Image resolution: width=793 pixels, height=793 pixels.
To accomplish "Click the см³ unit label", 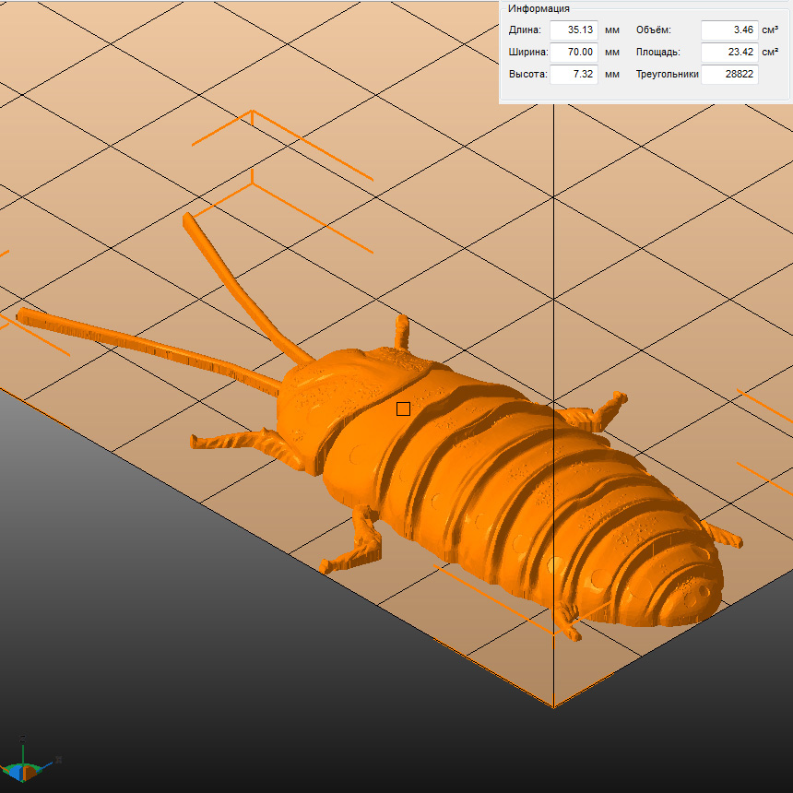I will point(770,30).
